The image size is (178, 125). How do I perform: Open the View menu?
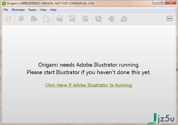coord(43,10)
